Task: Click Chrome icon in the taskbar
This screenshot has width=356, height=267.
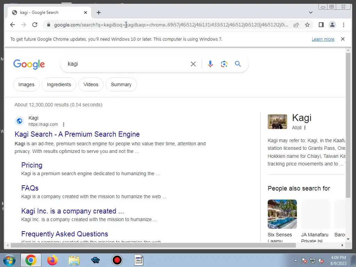Action: tap(31, 260)
